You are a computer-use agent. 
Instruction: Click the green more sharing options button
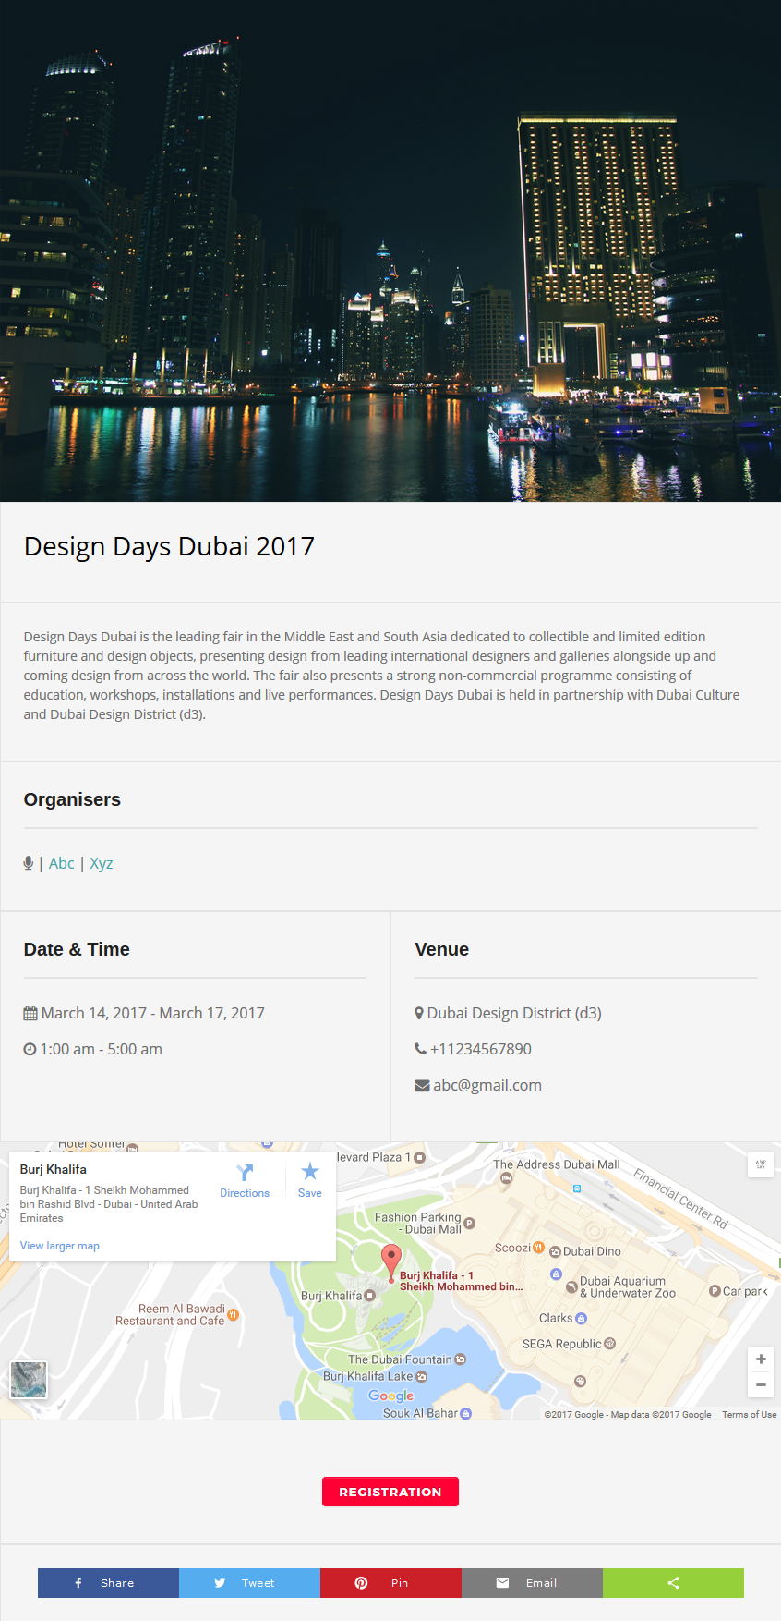click(673, 1583)
